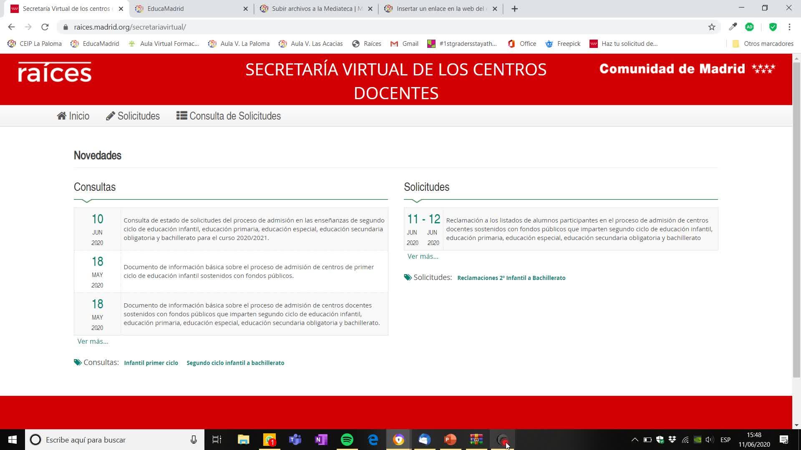This screenshot has height=450, width=801.
Task: Click the raíces logo in header
Action: coord(55,72)
